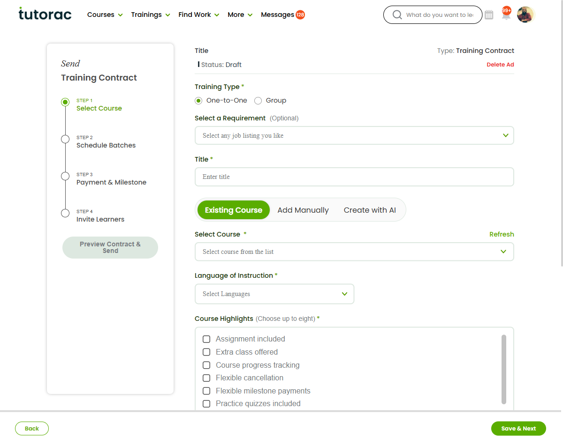Viewport: 563px width, 445px height.
Task: Open the More dropdown menu
Action: [x=240, y=15]
